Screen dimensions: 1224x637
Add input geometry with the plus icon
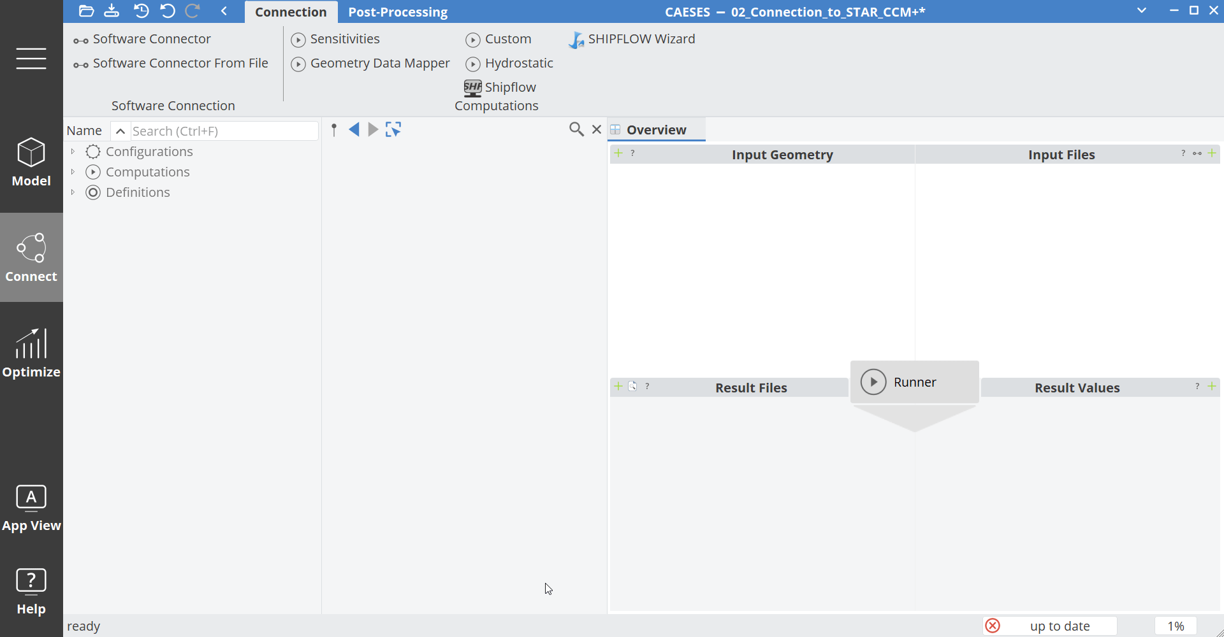(618, 153)
